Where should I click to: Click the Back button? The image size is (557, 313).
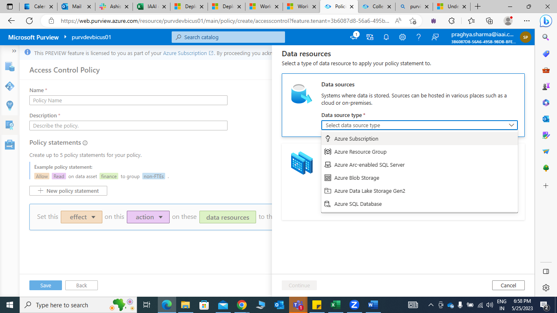tap(82, 285)
